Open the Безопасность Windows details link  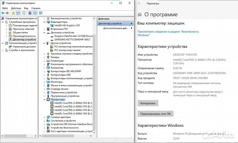168,33
